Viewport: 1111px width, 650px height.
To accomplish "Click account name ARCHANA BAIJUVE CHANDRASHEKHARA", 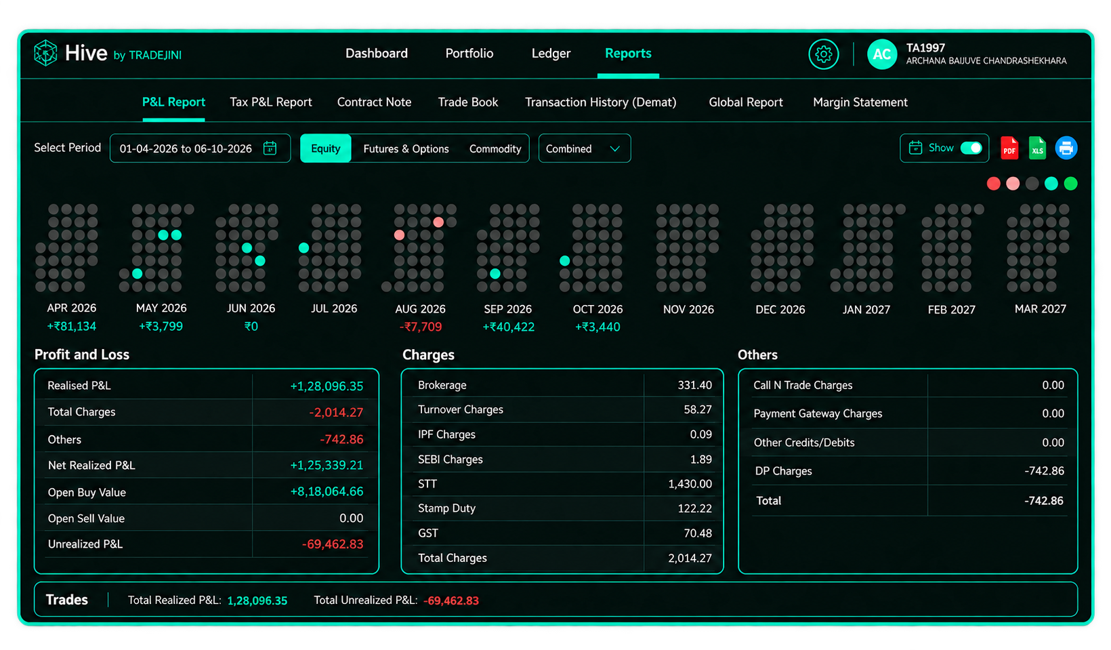I will click(x=986, y=61).
